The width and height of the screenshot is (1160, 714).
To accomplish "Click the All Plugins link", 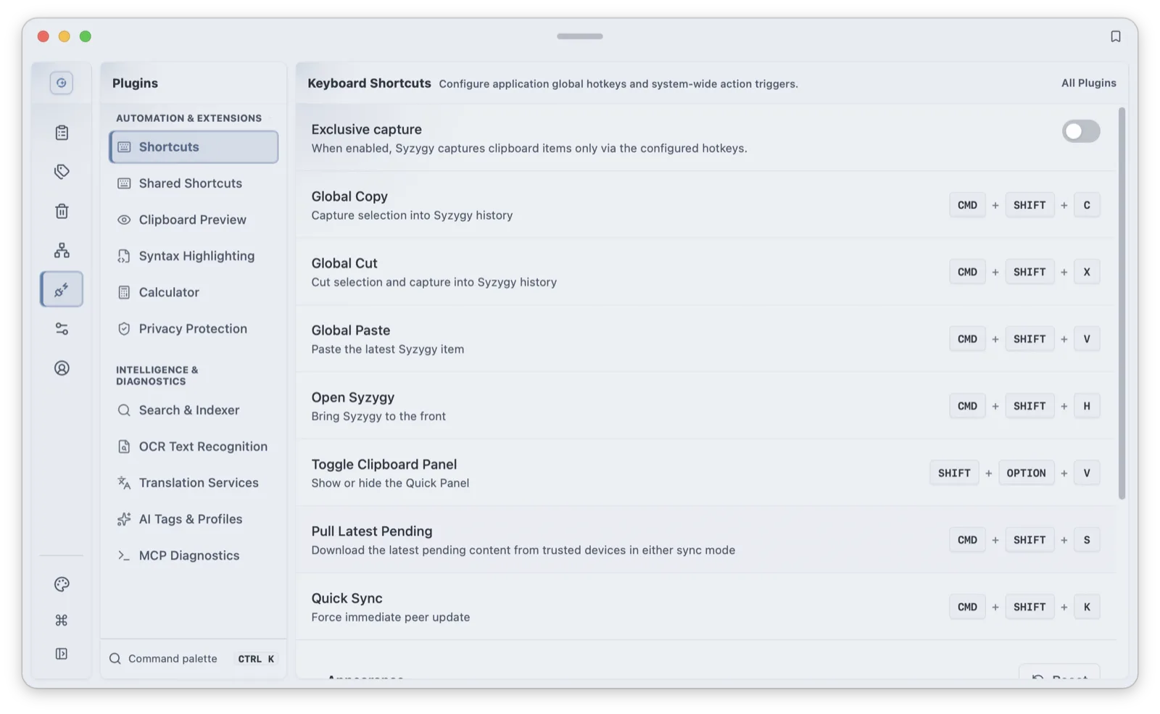I will tap(1088, 83).
